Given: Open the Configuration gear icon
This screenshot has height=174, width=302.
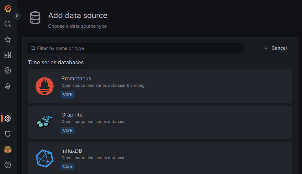Looking at the screenshot, I should [x=8, y=118].
